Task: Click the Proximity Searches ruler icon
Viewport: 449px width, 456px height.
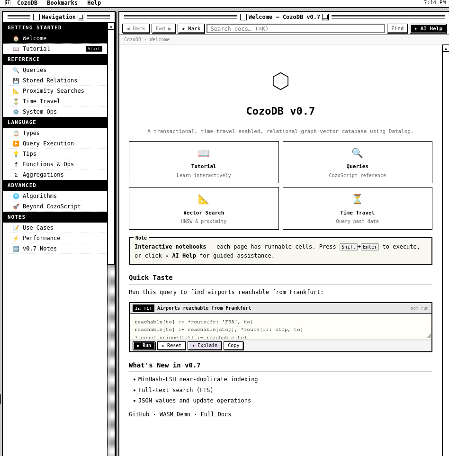Action: click(x=16, y=91)
